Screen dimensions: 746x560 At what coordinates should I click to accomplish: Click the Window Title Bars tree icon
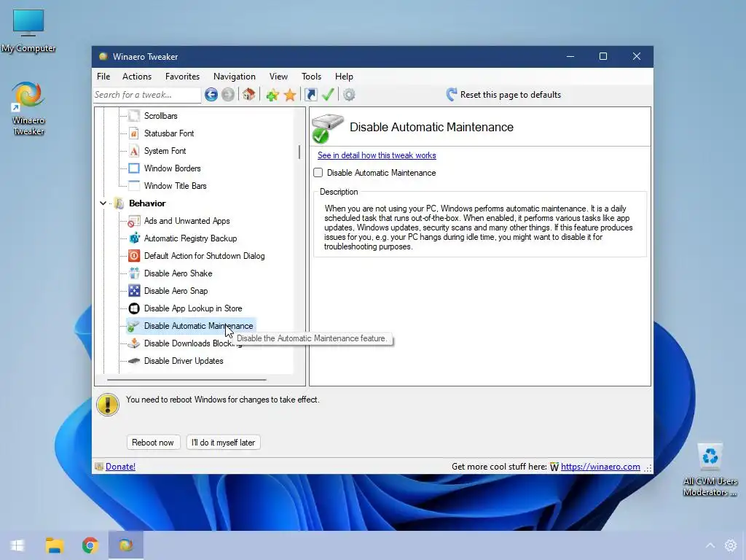(134, 186)
